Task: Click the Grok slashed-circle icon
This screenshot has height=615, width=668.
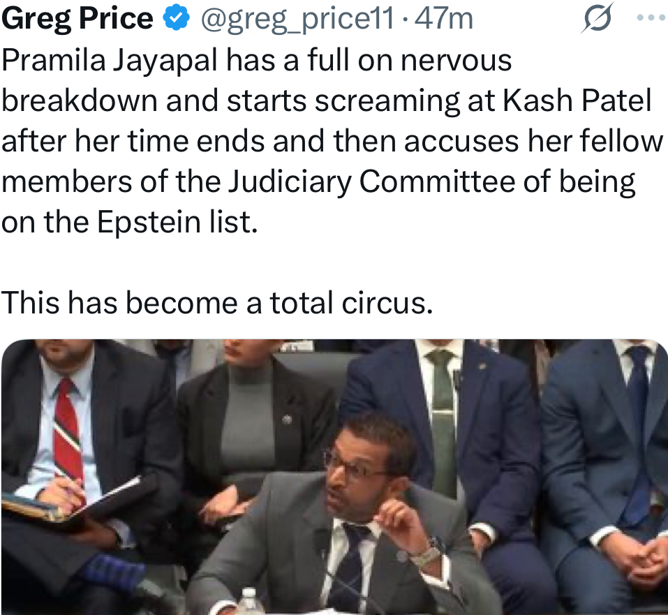Action: pos(597,19)
